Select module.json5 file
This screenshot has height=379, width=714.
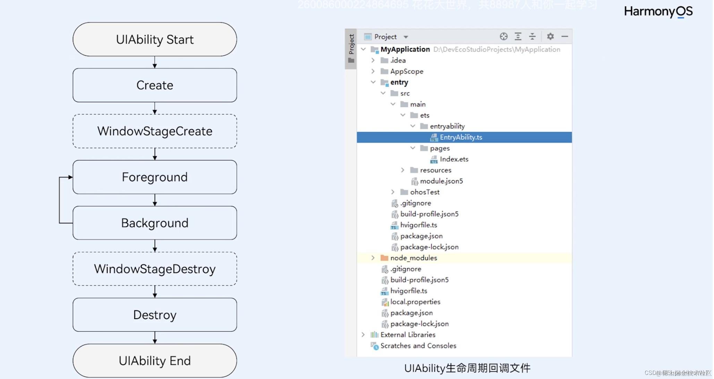coord(441,181)
